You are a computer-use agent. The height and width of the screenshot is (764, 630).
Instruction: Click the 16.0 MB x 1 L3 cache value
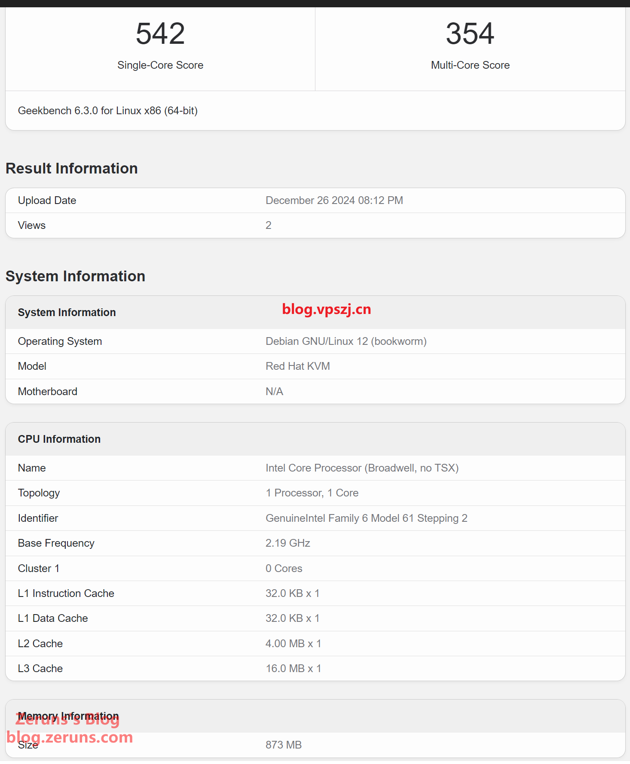[x=293, y=669]
